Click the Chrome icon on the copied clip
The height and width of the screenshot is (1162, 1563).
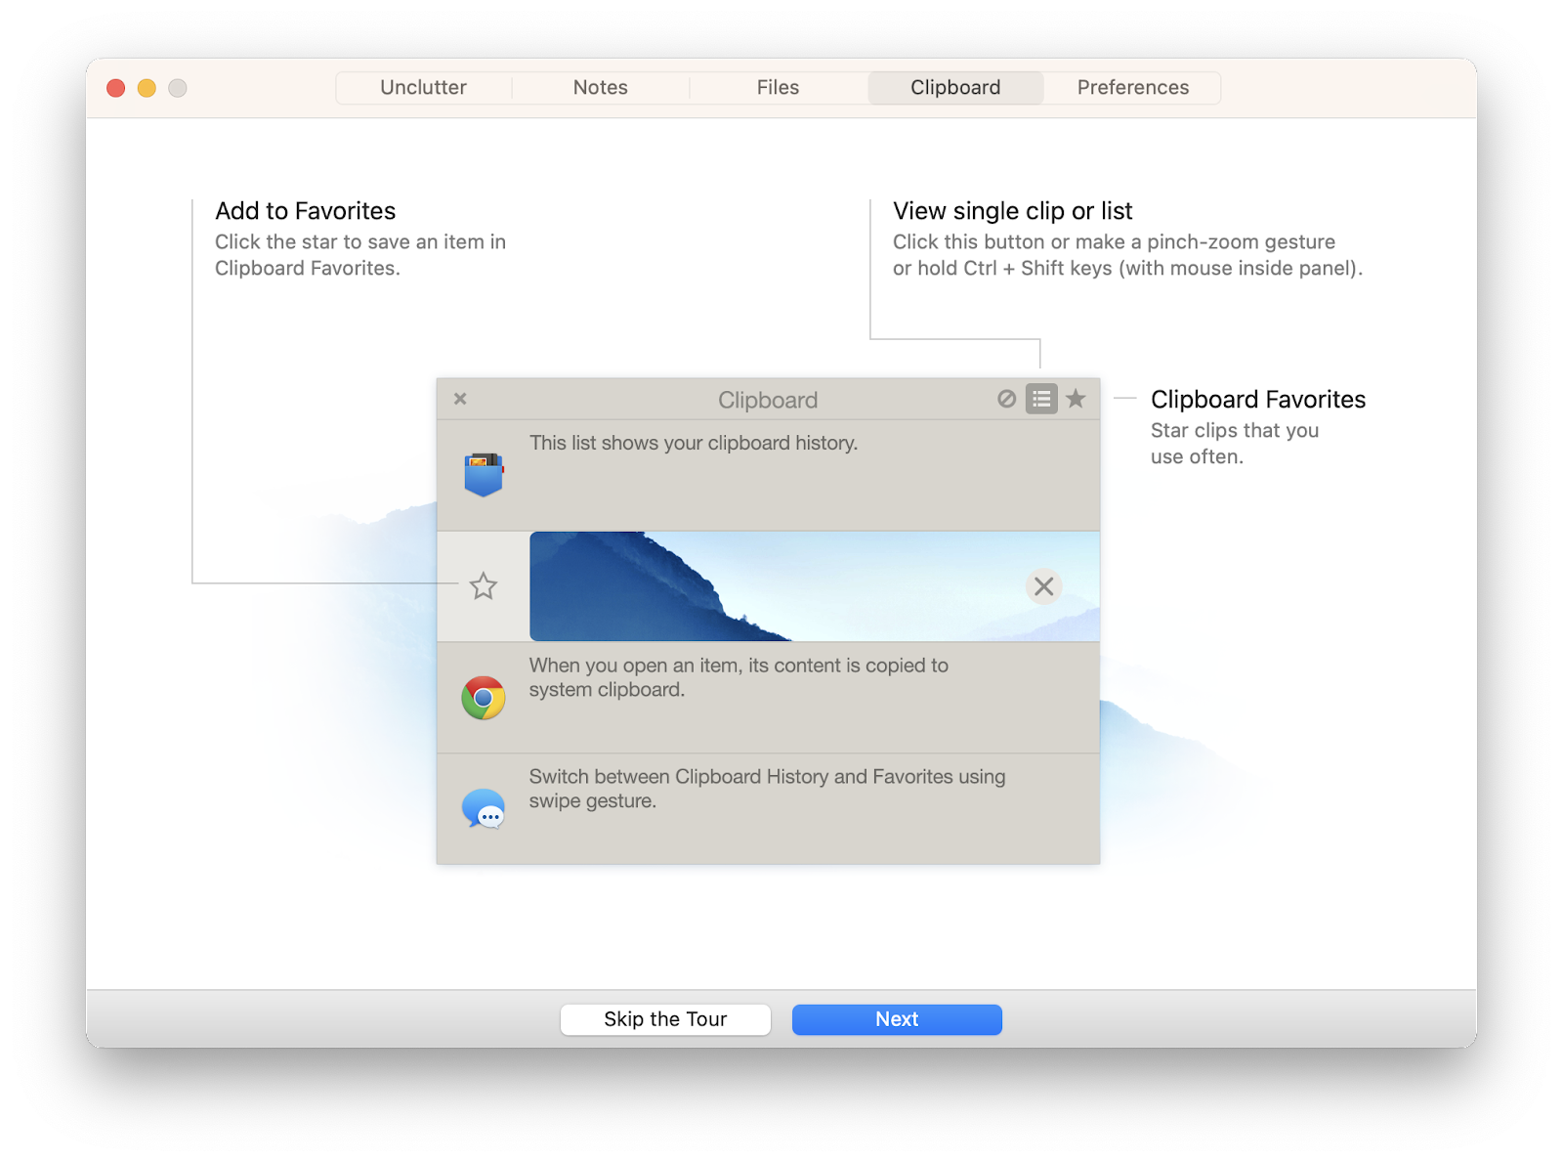click(x=482, y=697)
